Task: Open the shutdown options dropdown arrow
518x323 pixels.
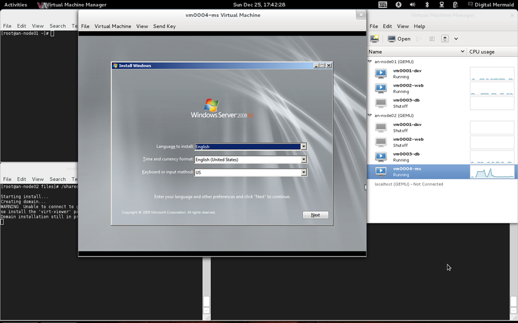Action: click(x=456, y=39)
